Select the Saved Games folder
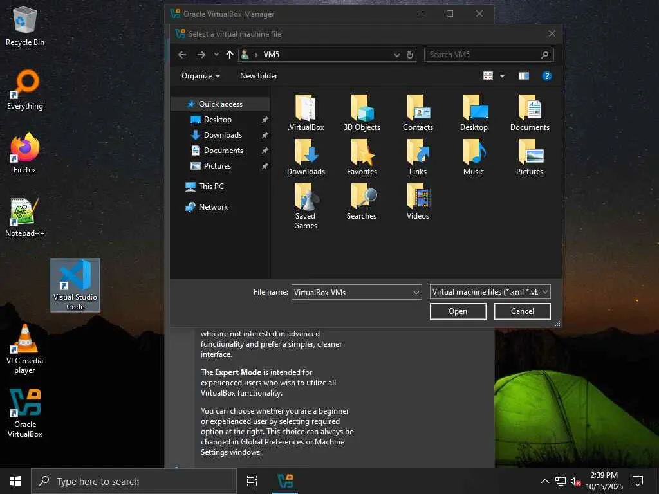 coord(306,206)
